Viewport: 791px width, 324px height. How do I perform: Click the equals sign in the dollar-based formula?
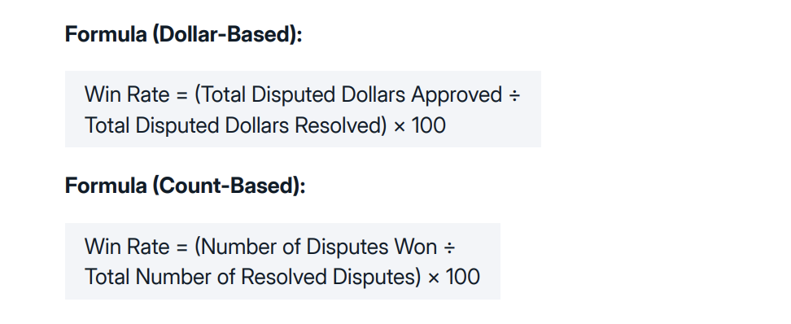tap(182, 95)
